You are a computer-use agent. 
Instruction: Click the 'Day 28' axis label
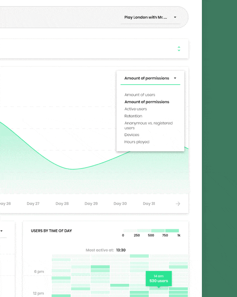62,204
